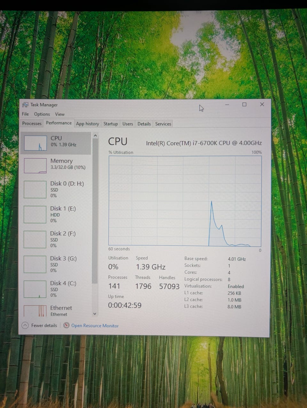Click the CPU utilisation graph area
Image resolution: width=307 pixels, height=408 pixels.
[185, 201]
